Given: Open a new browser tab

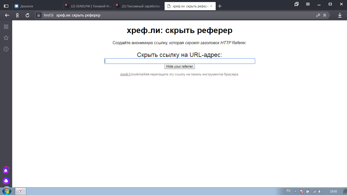Looking at the screenshot, I should pyautogui.click(x=220, y=6).
